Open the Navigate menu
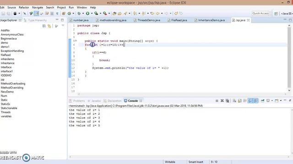 [x=38, y=7]
